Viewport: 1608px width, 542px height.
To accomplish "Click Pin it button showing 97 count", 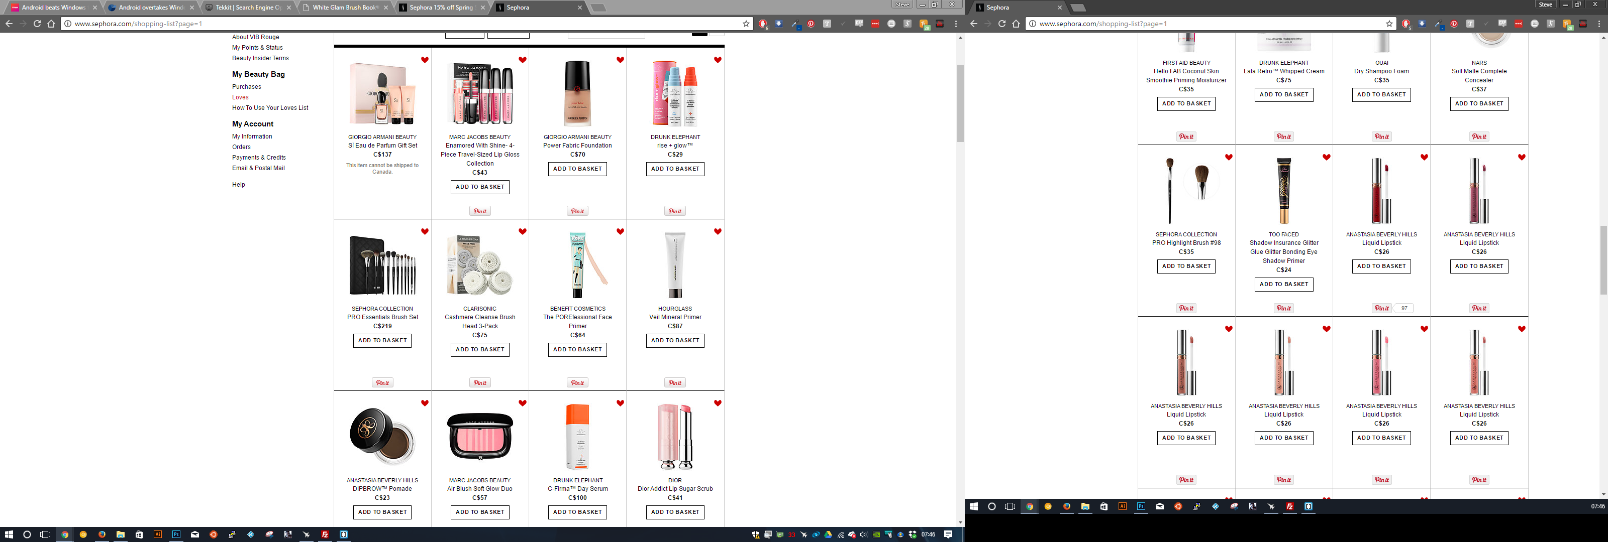I will pyautogui.click(x=1381, y=308).
